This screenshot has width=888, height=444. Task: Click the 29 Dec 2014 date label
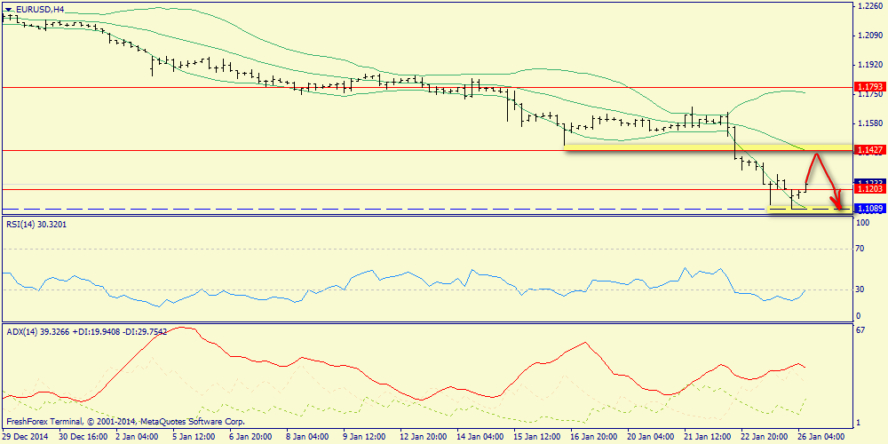pyautogui.click(x=27, y=437)
